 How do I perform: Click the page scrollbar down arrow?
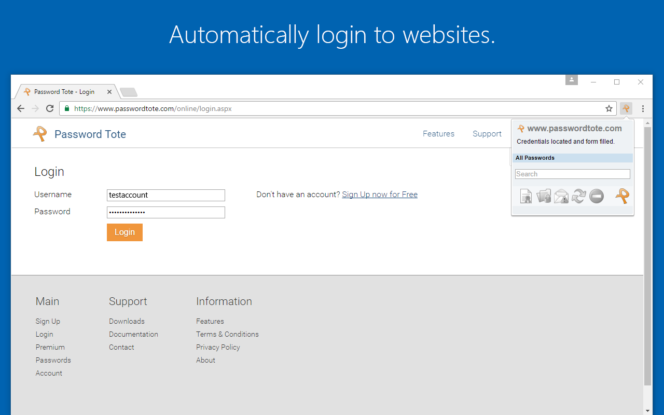(x=647, y=410)
